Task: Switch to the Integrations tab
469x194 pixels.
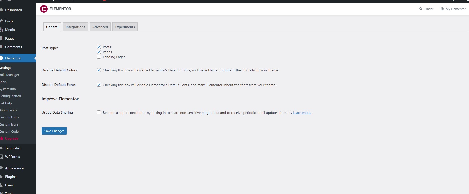Action: point(75,27)
